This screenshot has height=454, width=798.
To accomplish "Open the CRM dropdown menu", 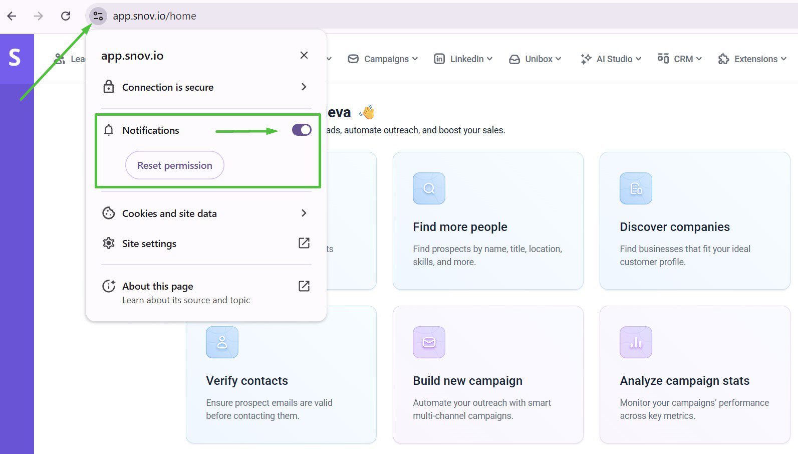I will pos(680,59).
